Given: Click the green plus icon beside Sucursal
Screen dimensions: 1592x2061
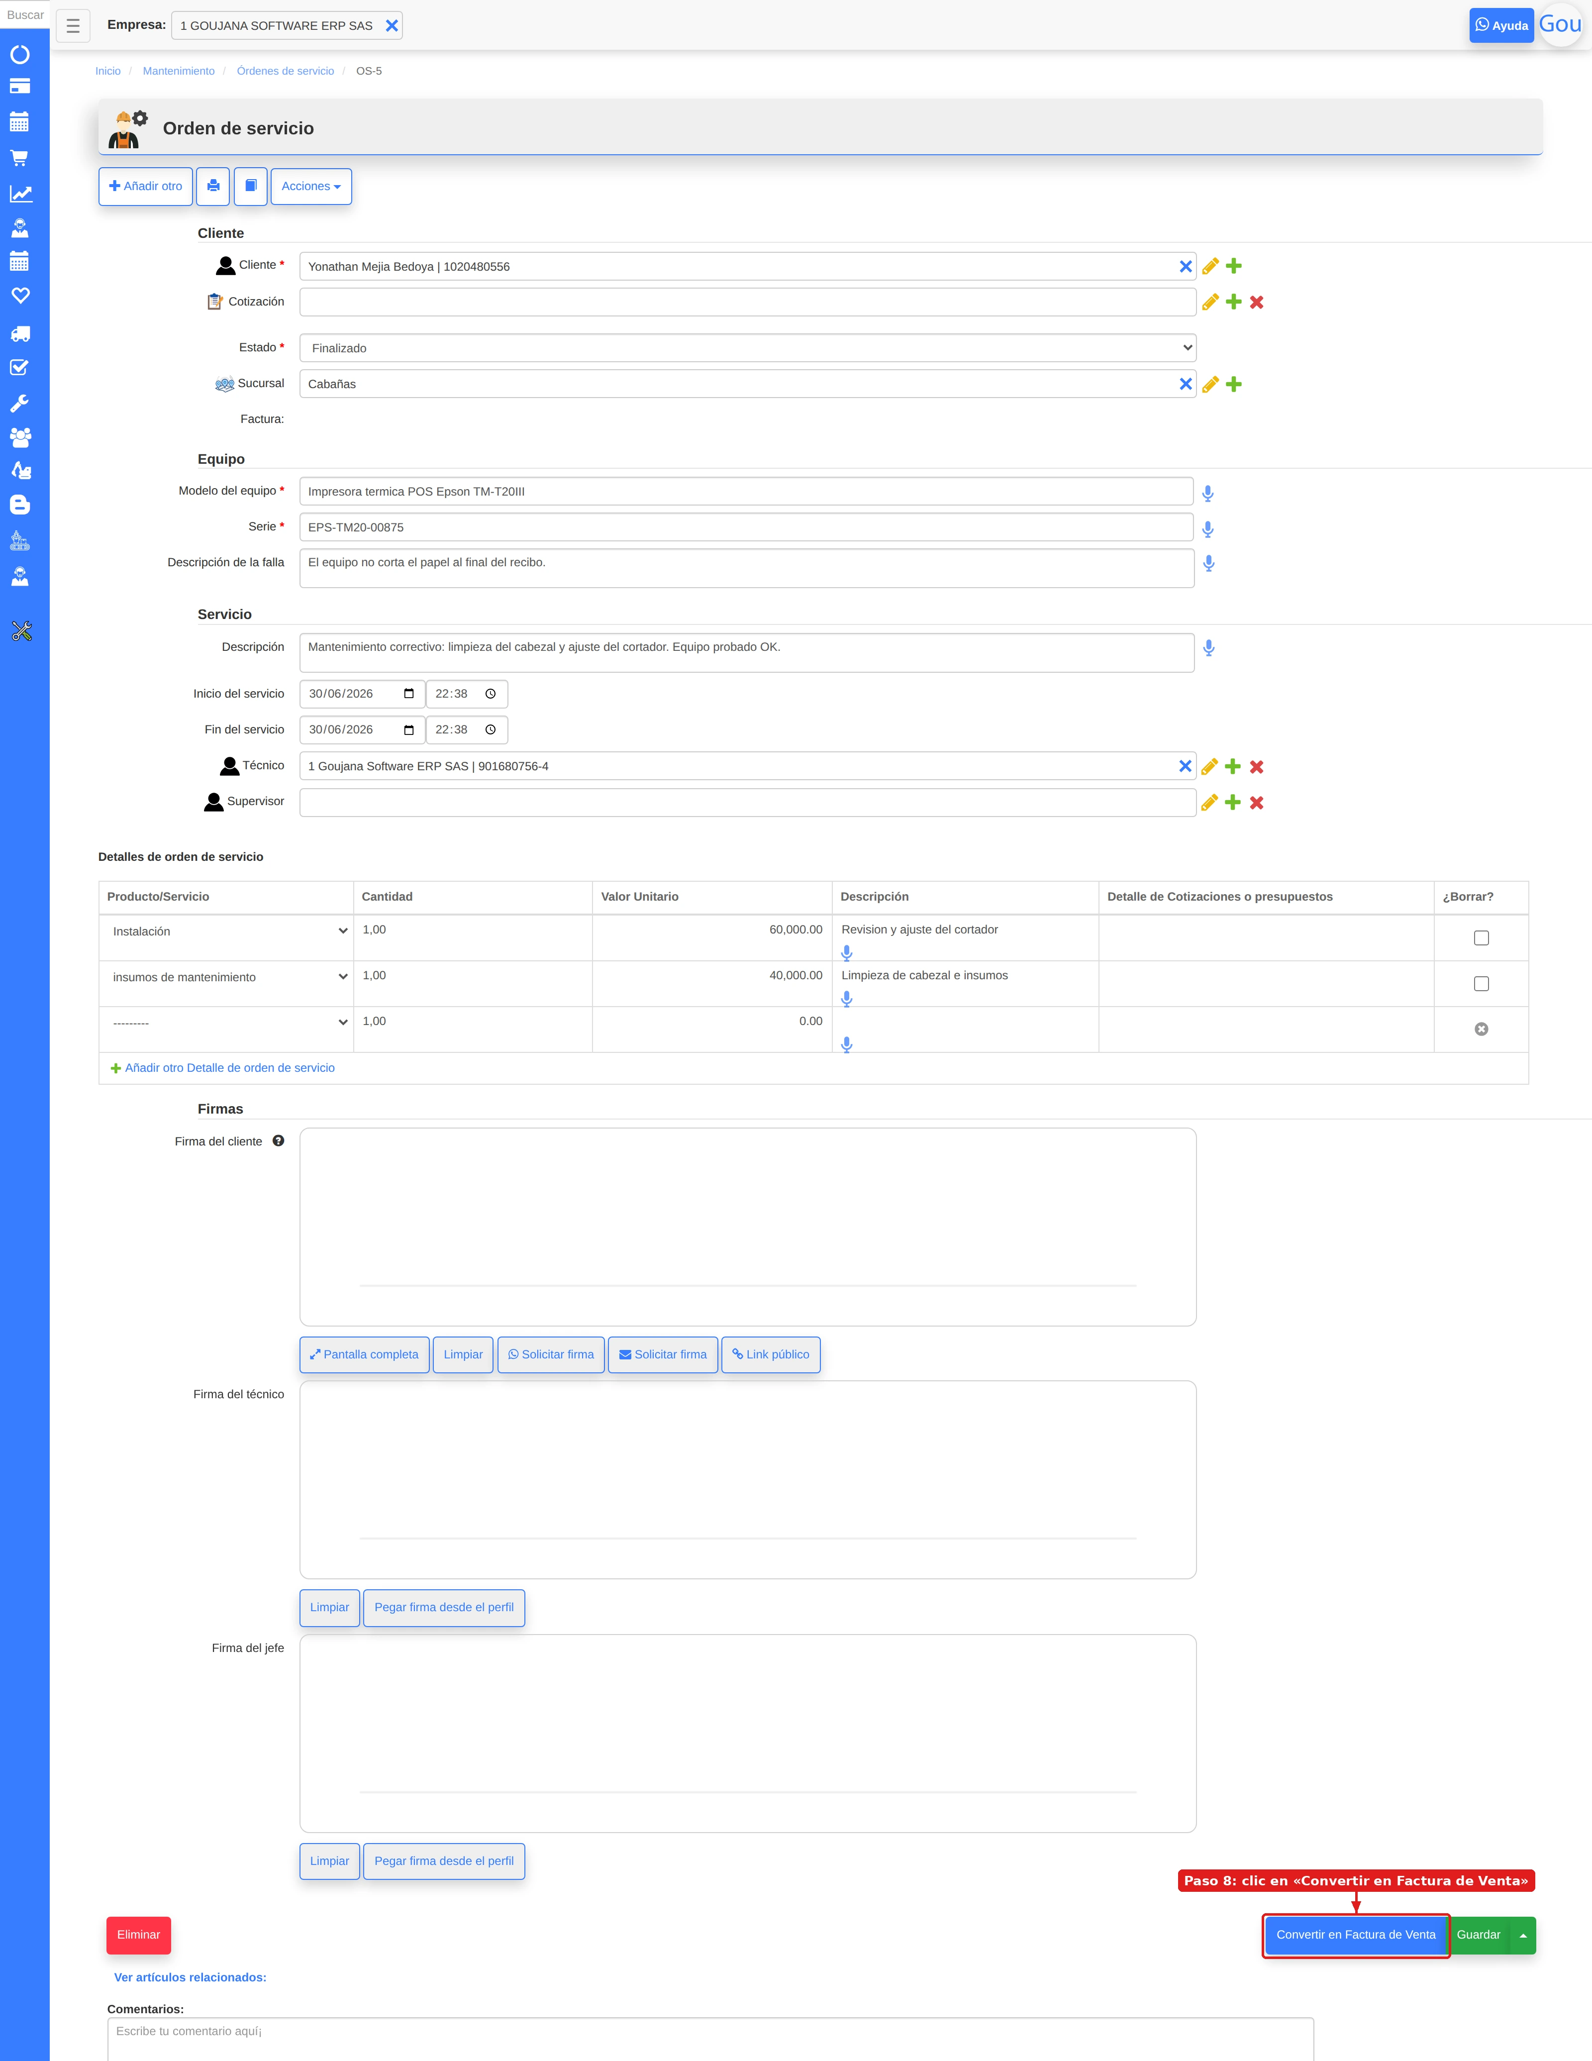Looking at the screenshot, I should [1233, 384].
